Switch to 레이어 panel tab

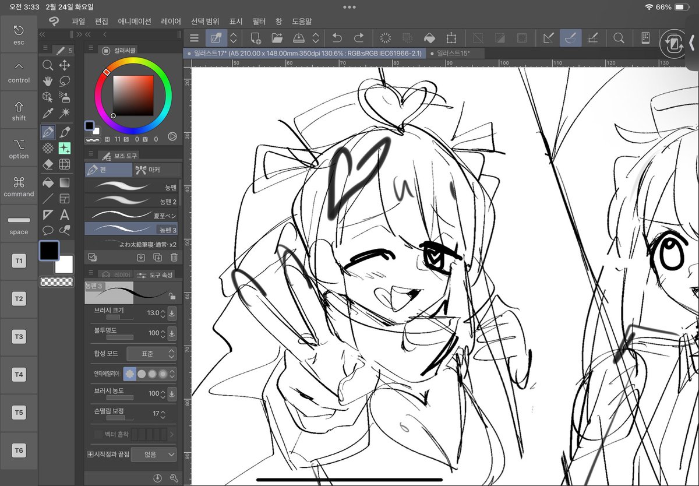click(115, 274)
